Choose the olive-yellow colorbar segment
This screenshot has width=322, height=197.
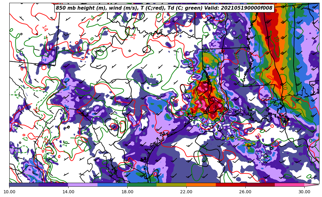pos(171,185)
